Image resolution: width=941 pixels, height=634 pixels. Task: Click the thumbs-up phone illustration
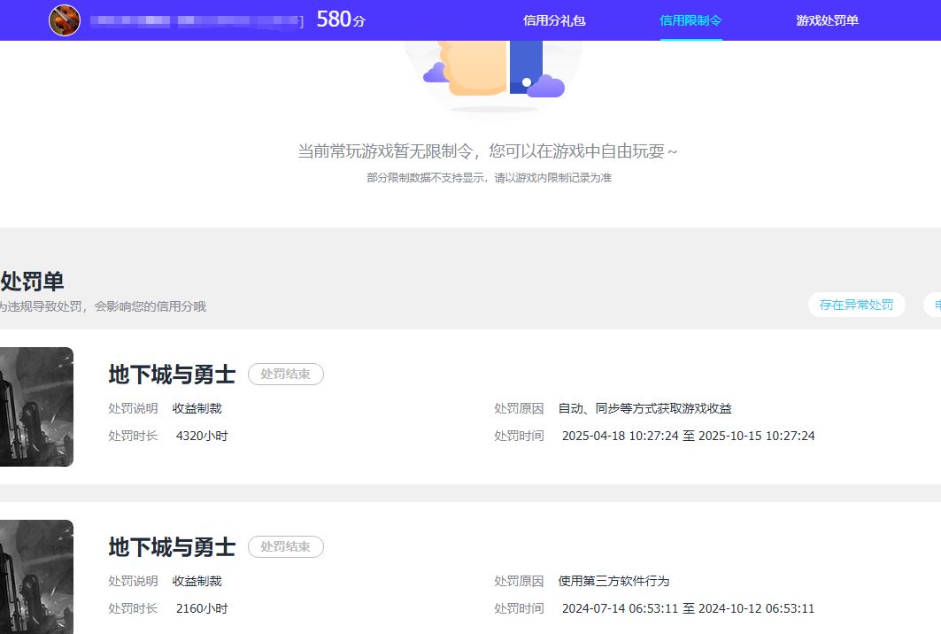(491, 66)
